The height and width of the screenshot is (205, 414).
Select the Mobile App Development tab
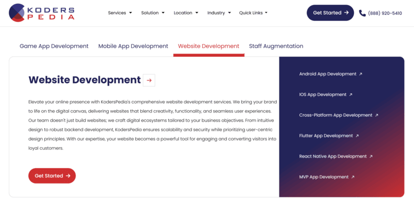pos(133,46)
